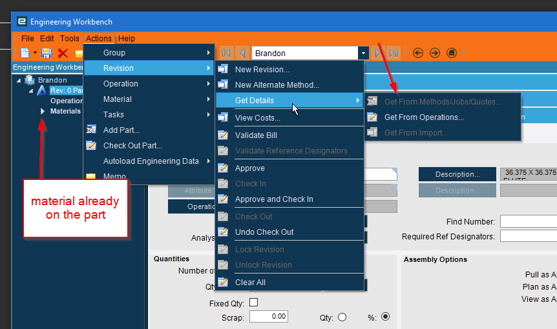Viewport: 557px width, 329px height.
Task: Click the New Revision menu icon
Action: pyautogui.click(x=223, y=69)
